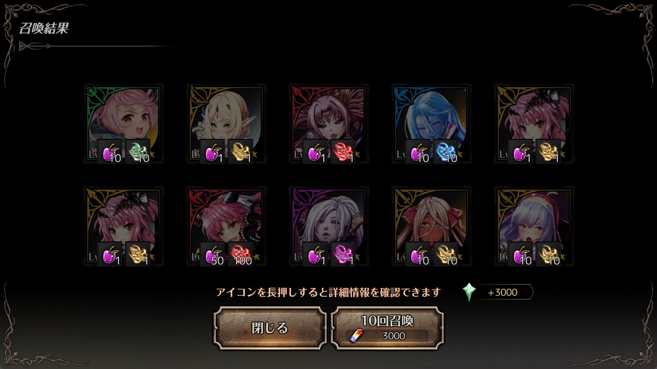Screen dimensions: 657x369
Task: Click the red feather icon showing 100
Action: 240,254
